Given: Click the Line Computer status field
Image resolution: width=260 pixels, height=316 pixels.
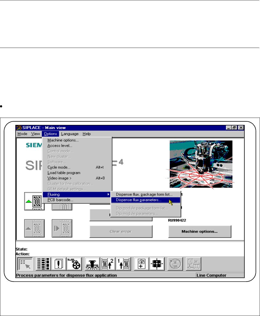Looking at the screenshot, I should (220, 275).
